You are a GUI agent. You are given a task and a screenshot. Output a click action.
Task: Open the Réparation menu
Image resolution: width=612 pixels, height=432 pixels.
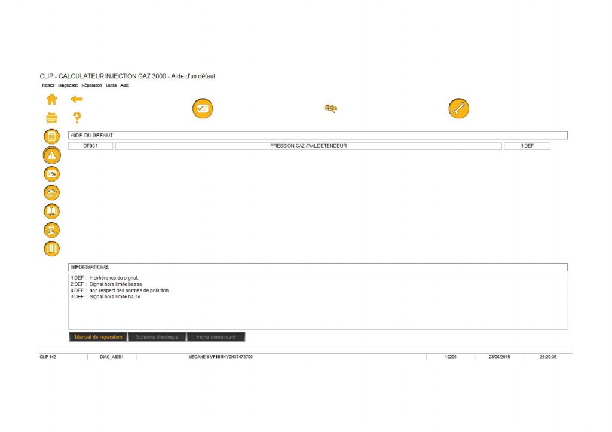point(91,85)
